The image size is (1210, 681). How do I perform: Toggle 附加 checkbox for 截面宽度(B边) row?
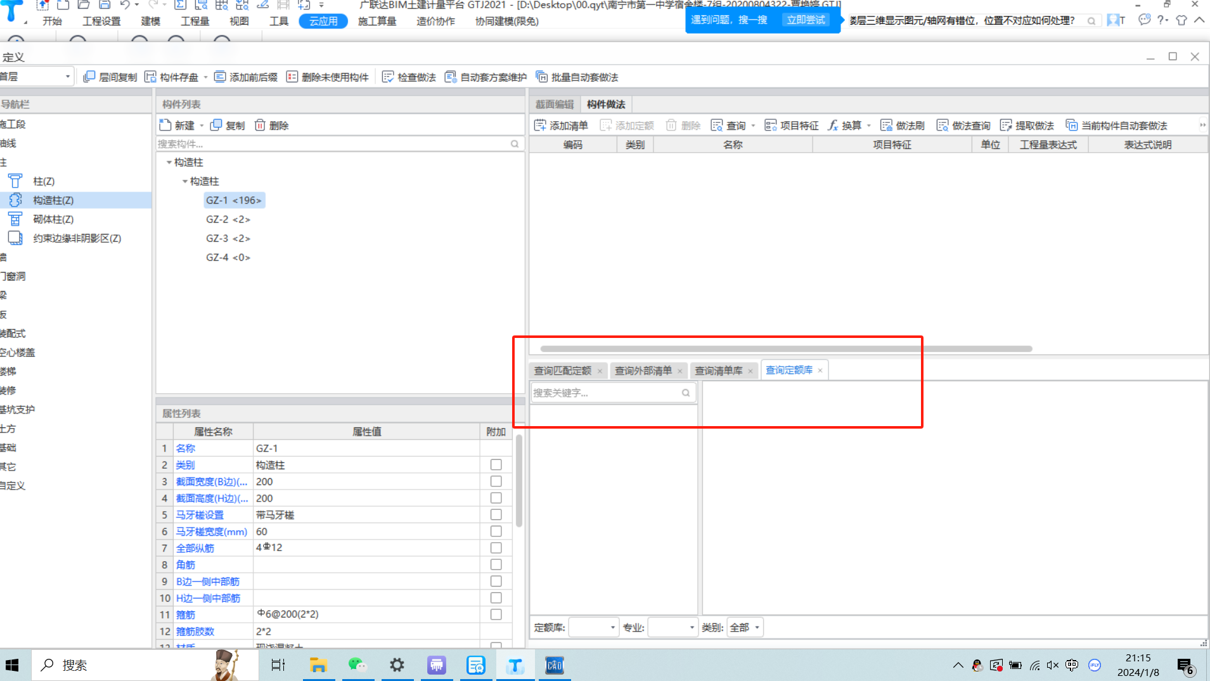(496, 481)
